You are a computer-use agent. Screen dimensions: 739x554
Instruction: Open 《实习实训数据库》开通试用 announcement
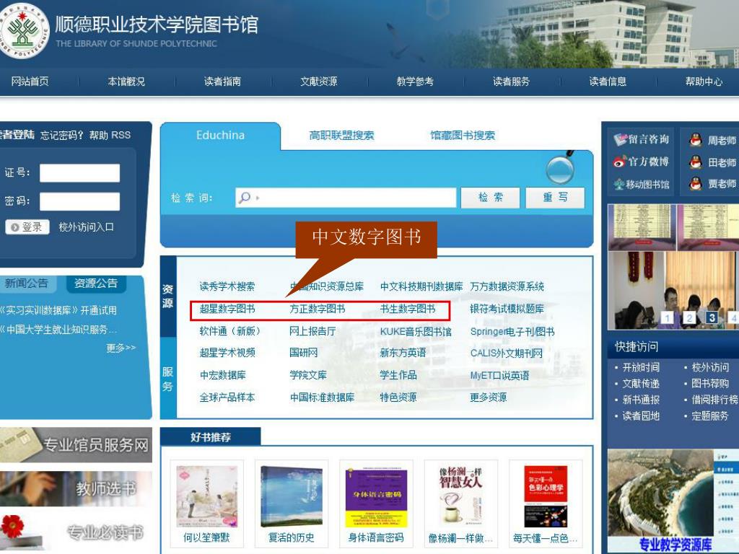click(58, 310)
